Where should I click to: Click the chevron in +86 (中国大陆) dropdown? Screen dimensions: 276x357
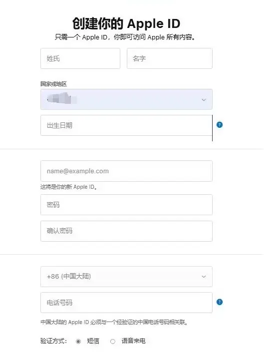point(204,277)
